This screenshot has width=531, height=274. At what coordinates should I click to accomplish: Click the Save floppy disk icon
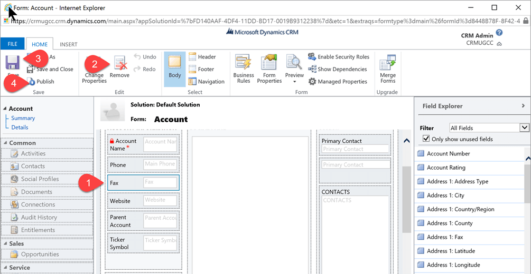point(13,63)
